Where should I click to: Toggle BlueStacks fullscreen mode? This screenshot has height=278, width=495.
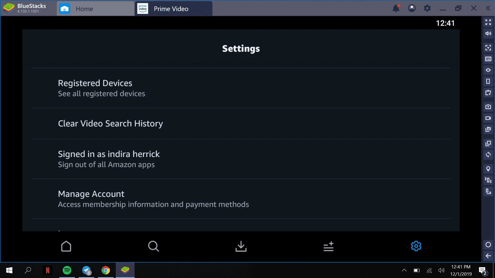click(x=488, y=22)
